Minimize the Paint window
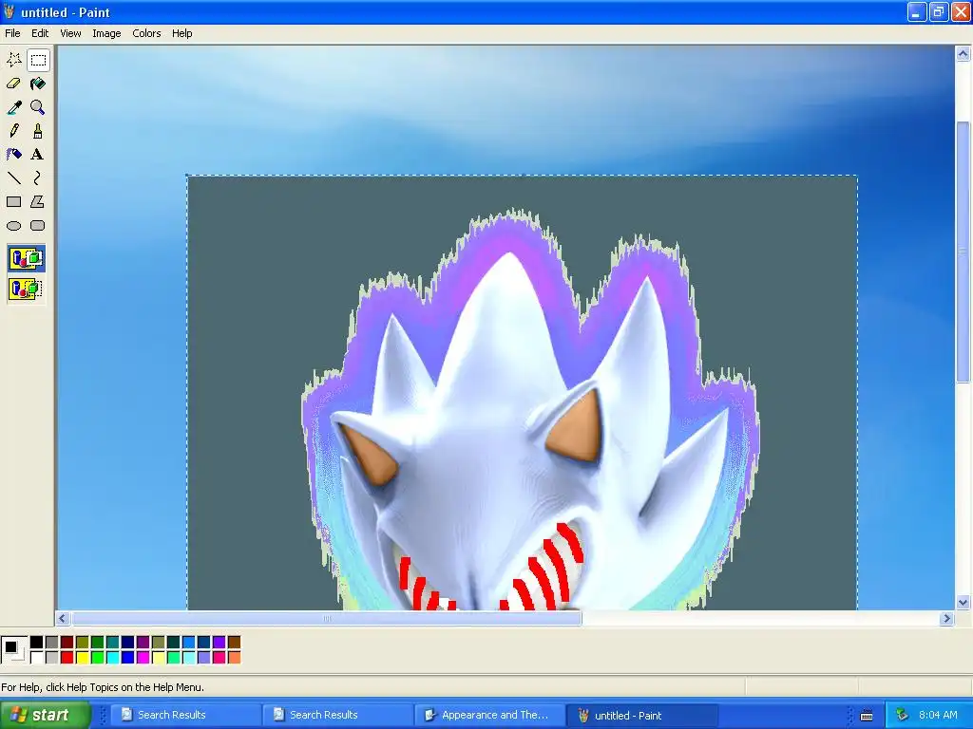The image size is (973, 729). click(917, 11)
